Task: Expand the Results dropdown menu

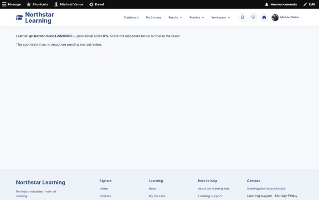Action: tap(175, 17)
